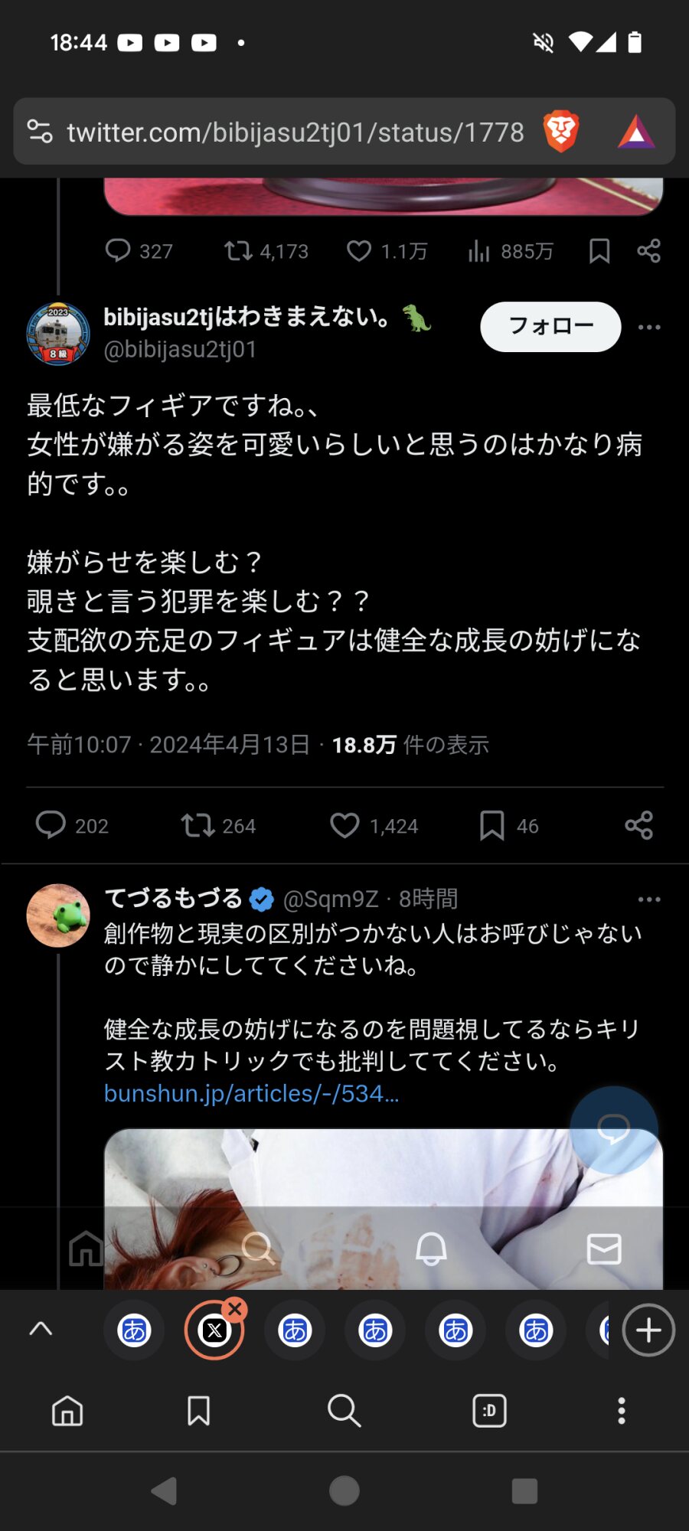The image size is (689, 1531).
Task: Expand the tab strip with up chevron
Action: pos(41,1330)
